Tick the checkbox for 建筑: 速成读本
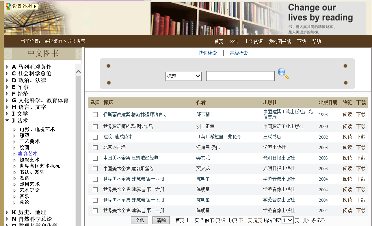This screenshot has height=226, width=372. (95, 137)
